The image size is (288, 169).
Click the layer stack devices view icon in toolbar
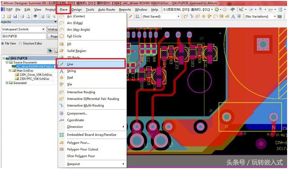click(x=35, y=16)
